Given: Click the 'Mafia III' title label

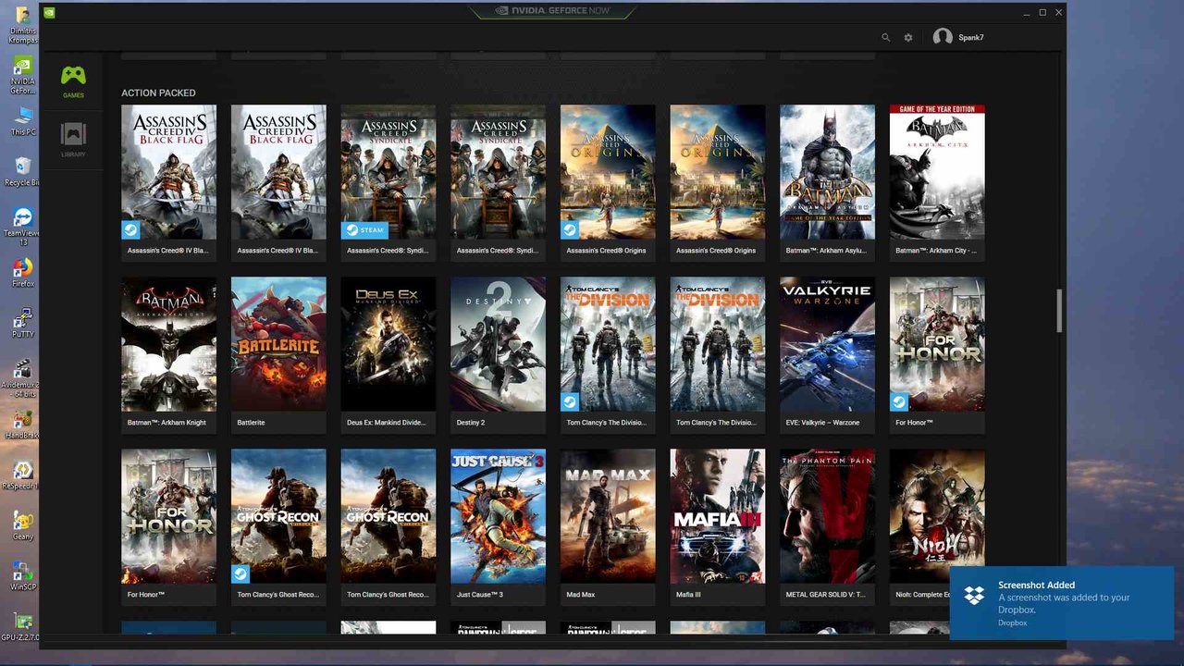Looking at the screenshot, I should [x=690, y=595].
